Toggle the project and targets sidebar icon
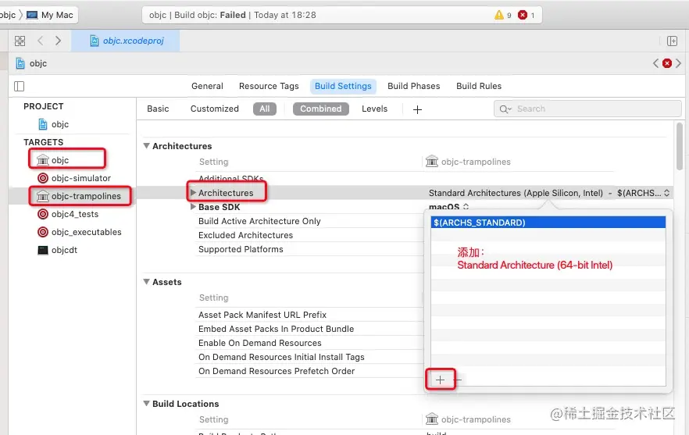 pyautogui.click(x=20, y=86)
